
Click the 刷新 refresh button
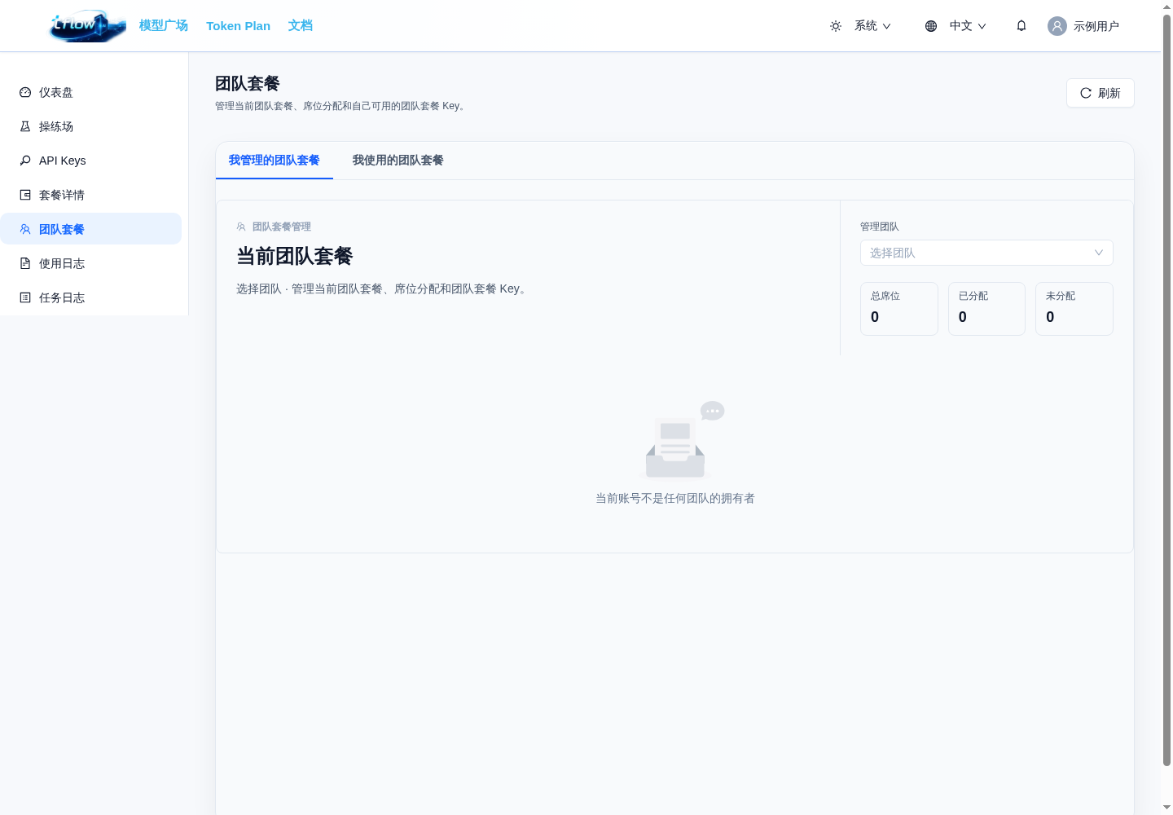pos(1101,93)
